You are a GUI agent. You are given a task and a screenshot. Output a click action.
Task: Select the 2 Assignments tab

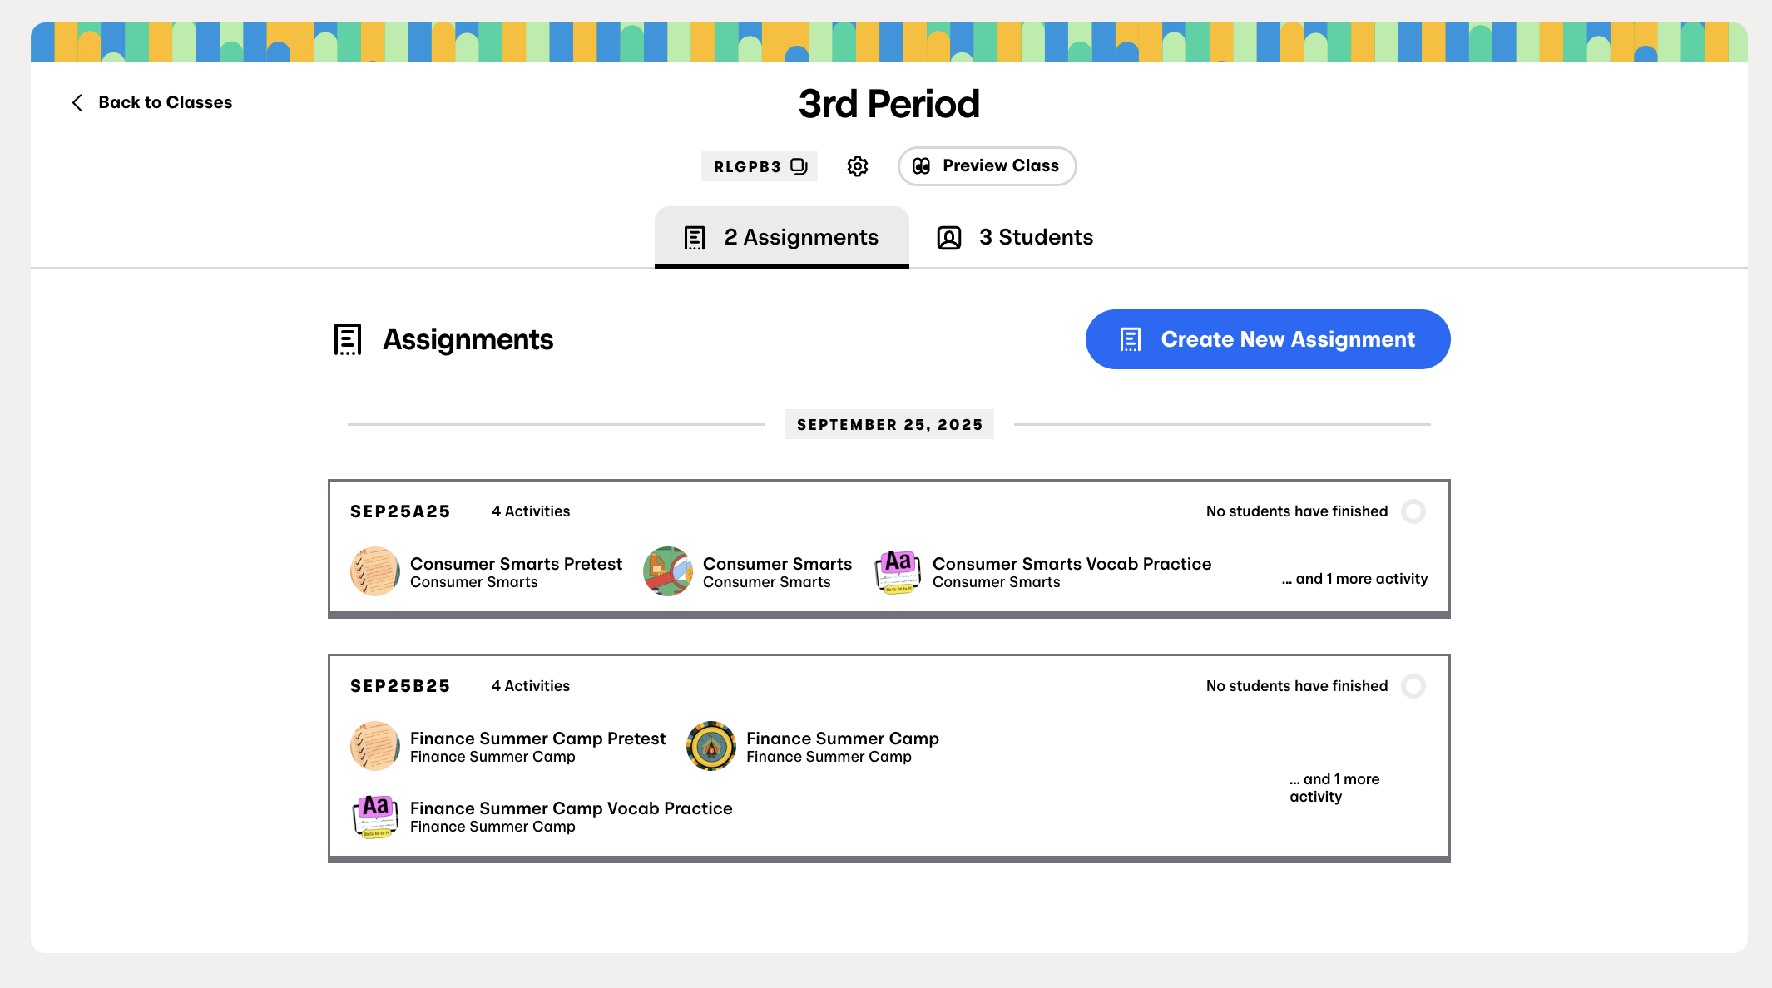point(781,238)
